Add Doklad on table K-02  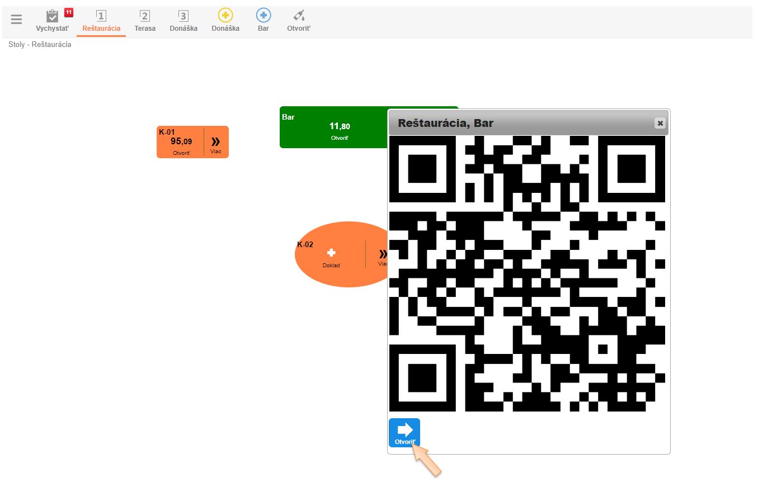tap(331, 256)
